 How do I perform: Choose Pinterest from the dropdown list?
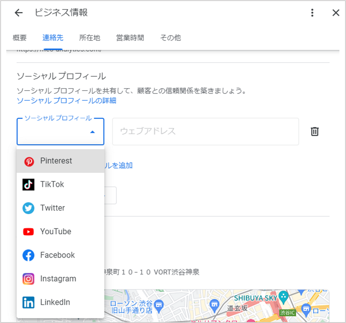point(61,161)
